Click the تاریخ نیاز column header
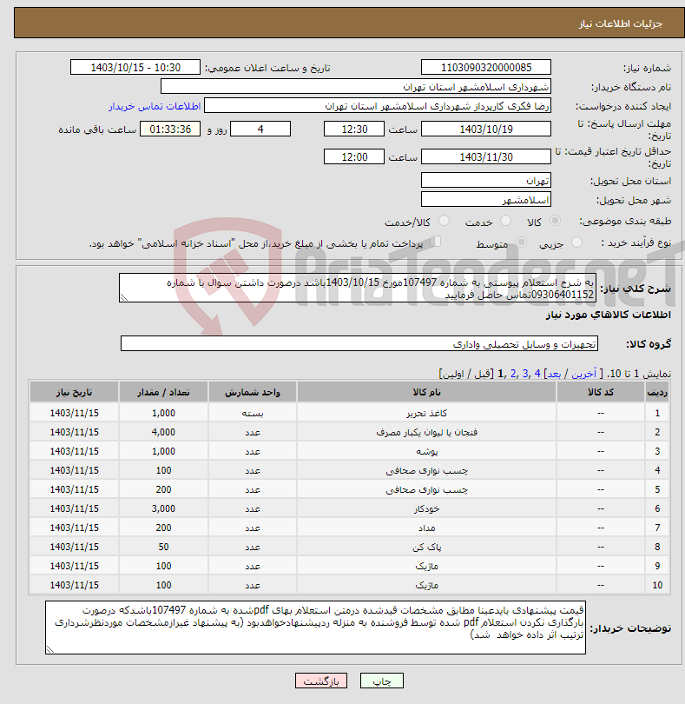685x704 pixels. [x=74, y=392]
